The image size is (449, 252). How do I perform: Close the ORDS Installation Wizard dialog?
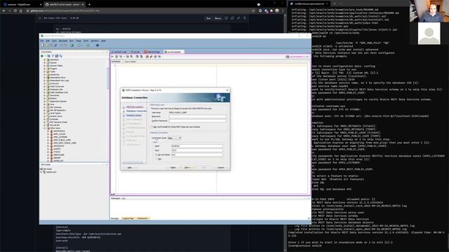click(227, 90)
